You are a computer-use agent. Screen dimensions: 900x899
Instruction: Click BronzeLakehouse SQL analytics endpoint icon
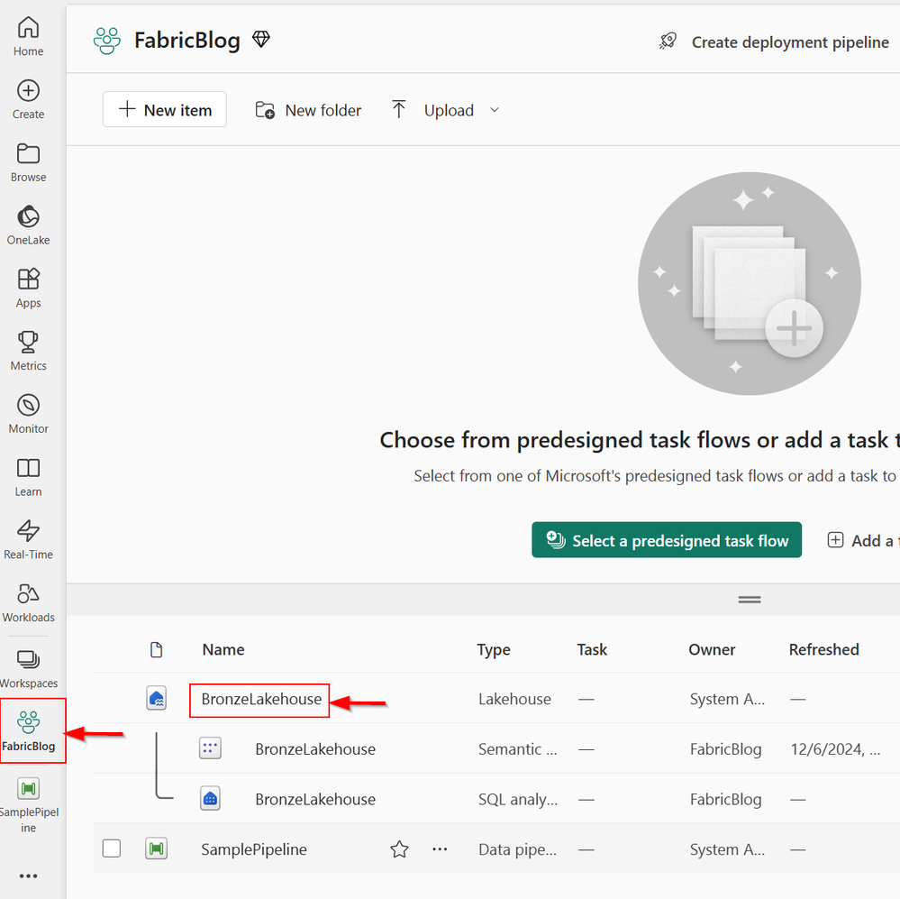[210, 799]
